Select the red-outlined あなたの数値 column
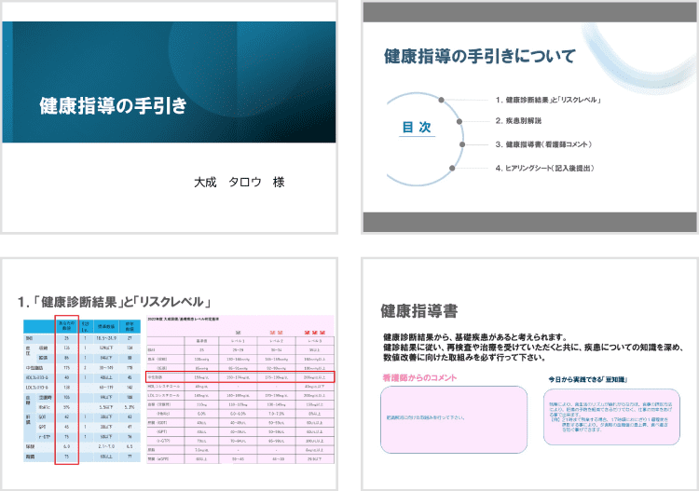The image size is (699, 491). (66, 391)
